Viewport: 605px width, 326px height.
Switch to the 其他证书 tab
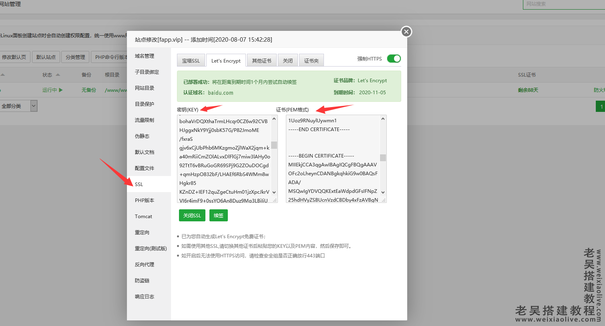(x=262, y=60)
